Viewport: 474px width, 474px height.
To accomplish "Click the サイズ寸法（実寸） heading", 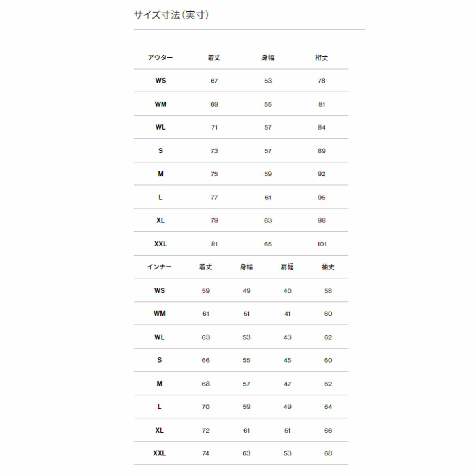I will (x=171, y=15).
